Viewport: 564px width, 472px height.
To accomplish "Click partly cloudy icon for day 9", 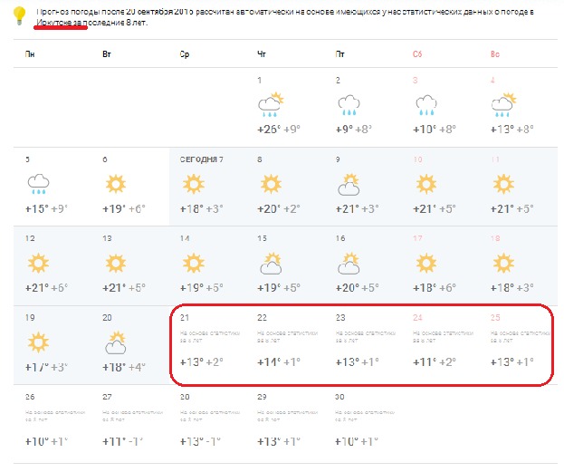I will tap(349, 186).
